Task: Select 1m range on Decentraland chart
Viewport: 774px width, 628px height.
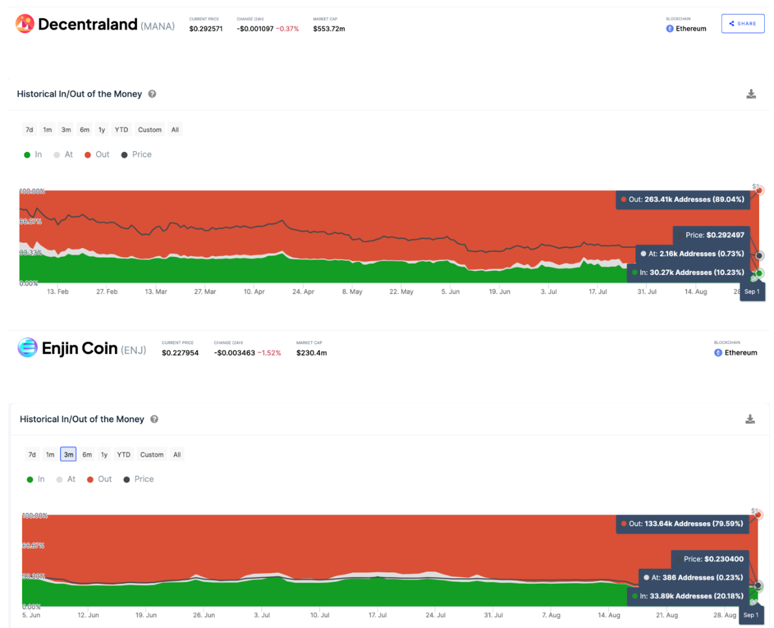Action: click(x=48, y=130)
